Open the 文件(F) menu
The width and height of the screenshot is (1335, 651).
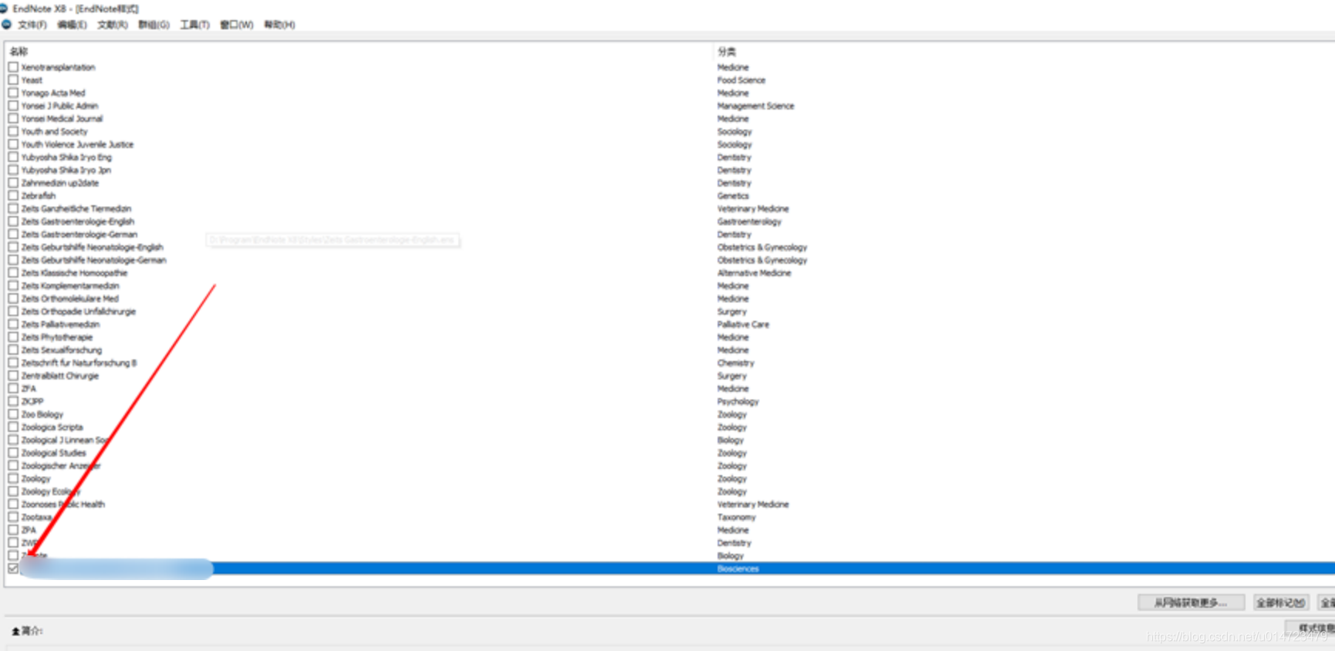(x=32, y=25)
